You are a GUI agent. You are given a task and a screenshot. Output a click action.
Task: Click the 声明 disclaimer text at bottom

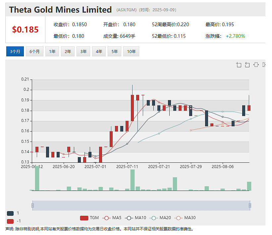coord(99,229)
